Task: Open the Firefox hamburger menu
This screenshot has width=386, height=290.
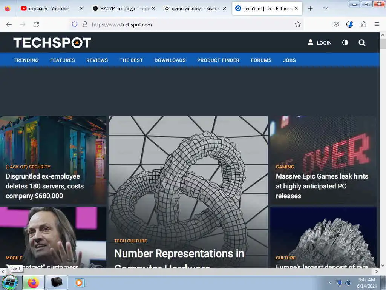Action: [x=377, y=24]
